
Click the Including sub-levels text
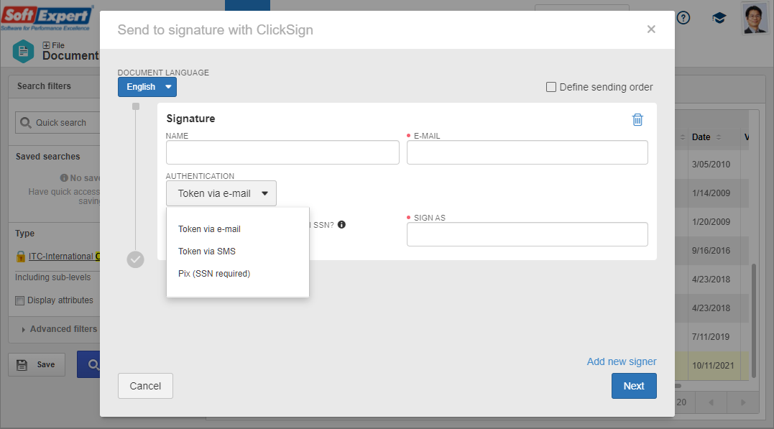(52, 277)
